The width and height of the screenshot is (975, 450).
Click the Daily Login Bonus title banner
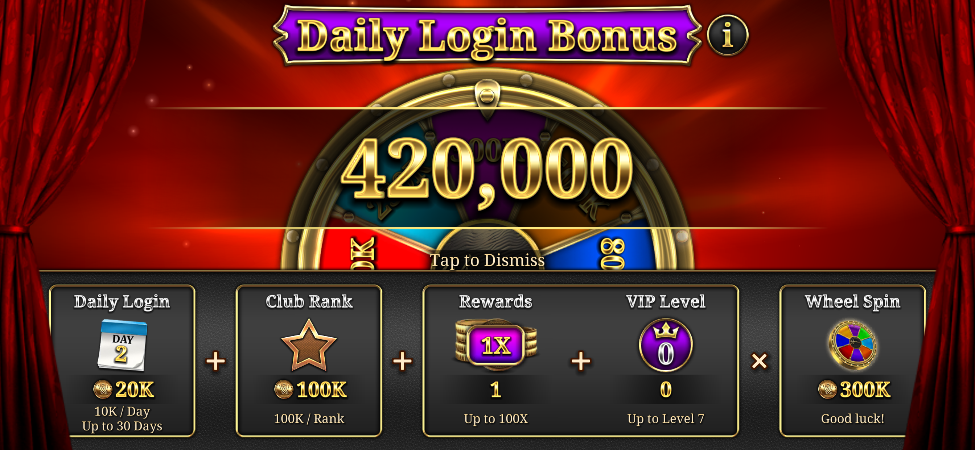pos(487,36)
